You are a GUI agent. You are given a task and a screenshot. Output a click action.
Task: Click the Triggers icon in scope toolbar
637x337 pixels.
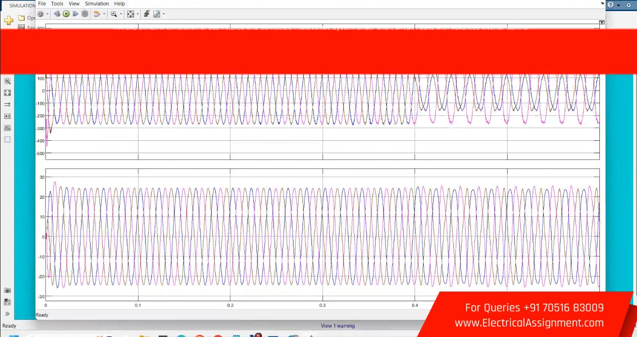click(147, 14)
